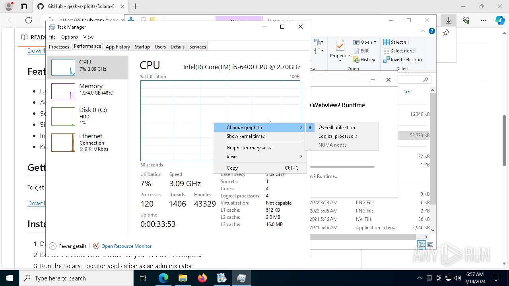Image resolution: width=509 pixels, height=286 pixels.
Task: Open Task Manager's Options menu
Action: tap(70, 37)
